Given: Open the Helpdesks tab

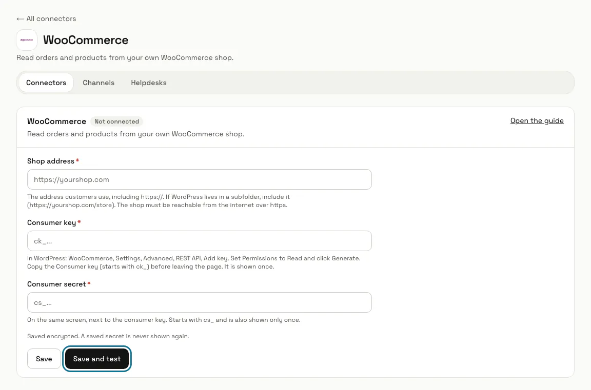Looking at the screenshot, I should pyautogui.click(x=148, y=83).
